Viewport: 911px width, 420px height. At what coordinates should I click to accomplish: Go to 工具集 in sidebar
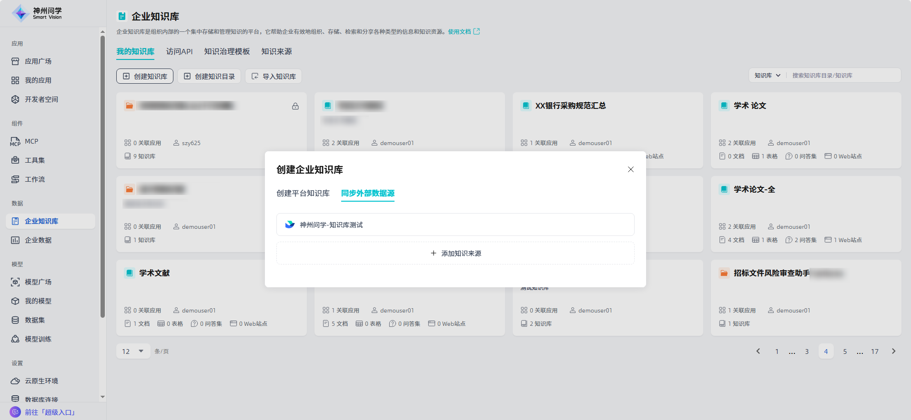point(35,160)
